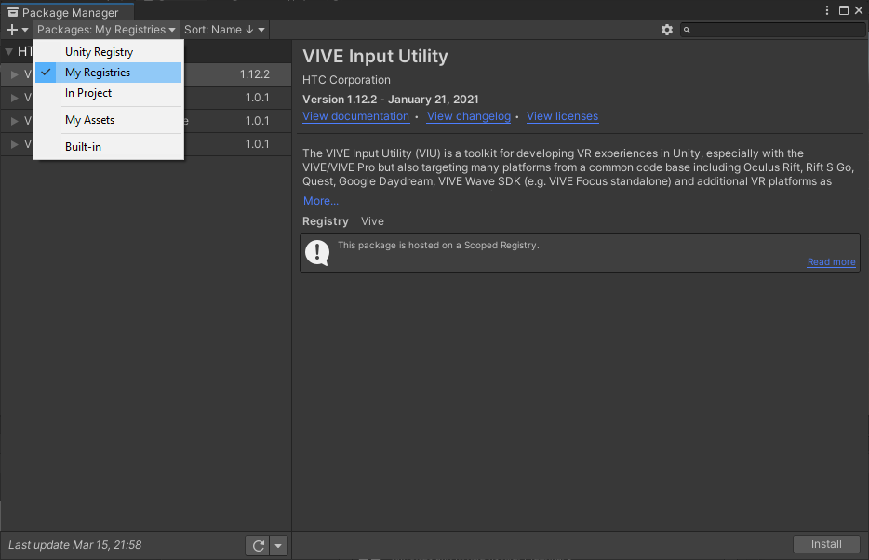Click the VIVE Input Utility title
Image resolution: width=869 pixels, height=560 pixels.
click(375, 57)
